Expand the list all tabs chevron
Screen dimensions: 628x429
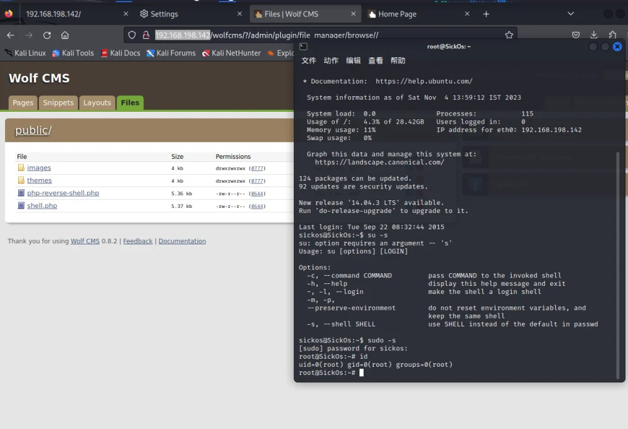(x=571, y=14)
